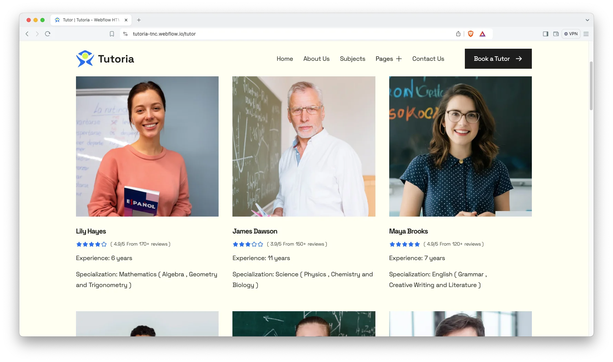The image size is (613, 362).
Task: Open the Brave Shields lion icon
Action: coord(470,34)
